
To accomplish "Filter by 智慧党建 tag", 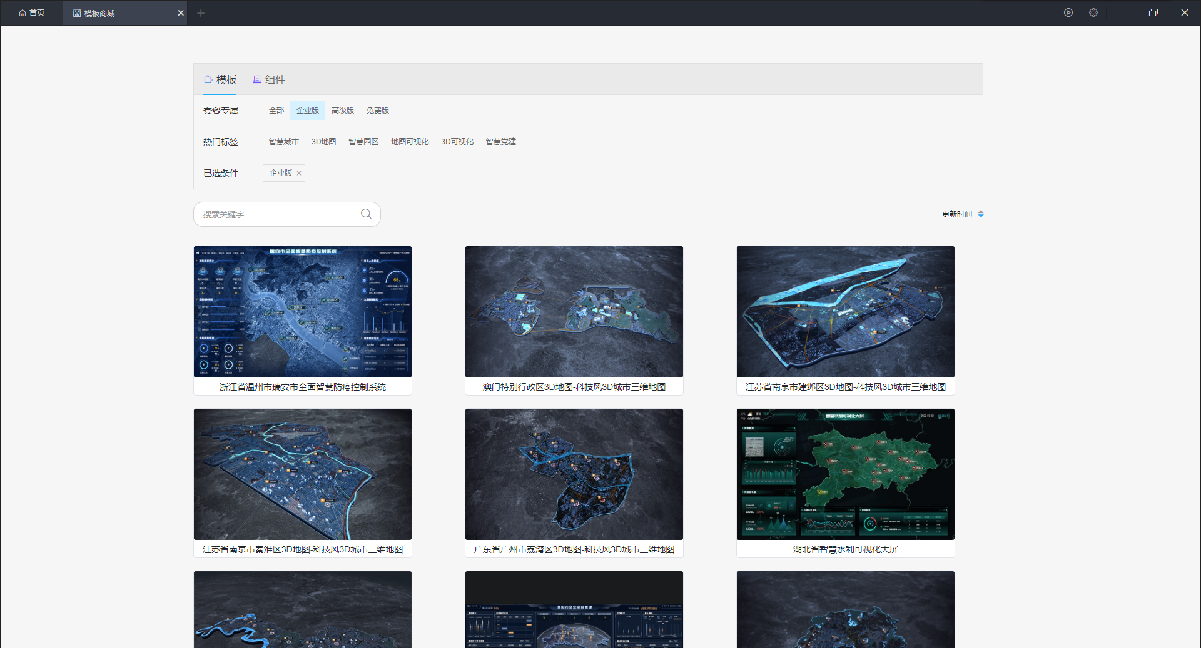I will click(501, 142).
